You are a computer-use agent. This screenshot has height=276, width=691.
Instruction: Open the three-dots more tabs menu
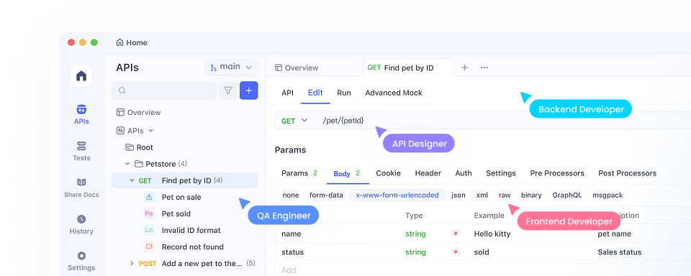point(484,68)
